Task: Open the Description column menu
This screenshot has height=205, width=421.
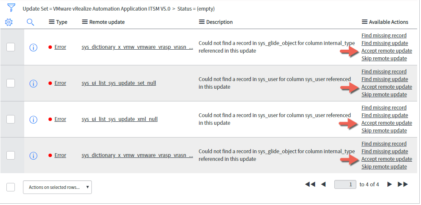Action: coord(202,22)
